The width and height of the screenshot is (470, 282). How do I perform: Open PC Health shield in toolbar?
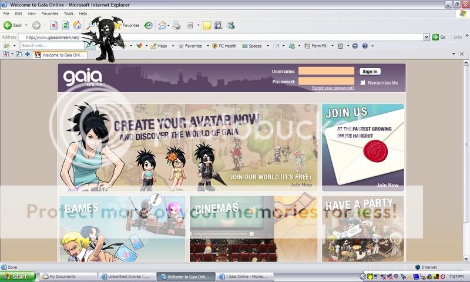[224, 46]
